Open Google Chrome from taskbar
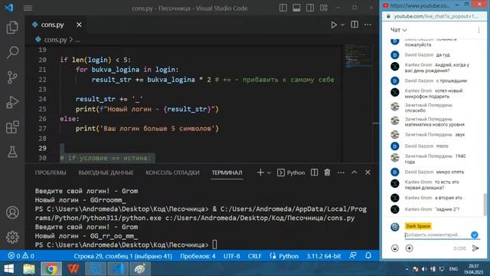The image size is (490, 276). tap(51, 269)
